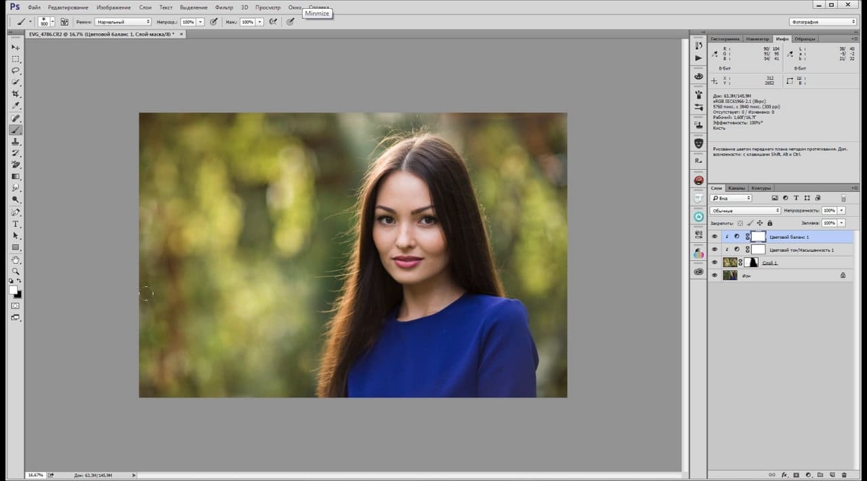
Task: Add a layer mask from Layers footer
Action: pos(796,475)
